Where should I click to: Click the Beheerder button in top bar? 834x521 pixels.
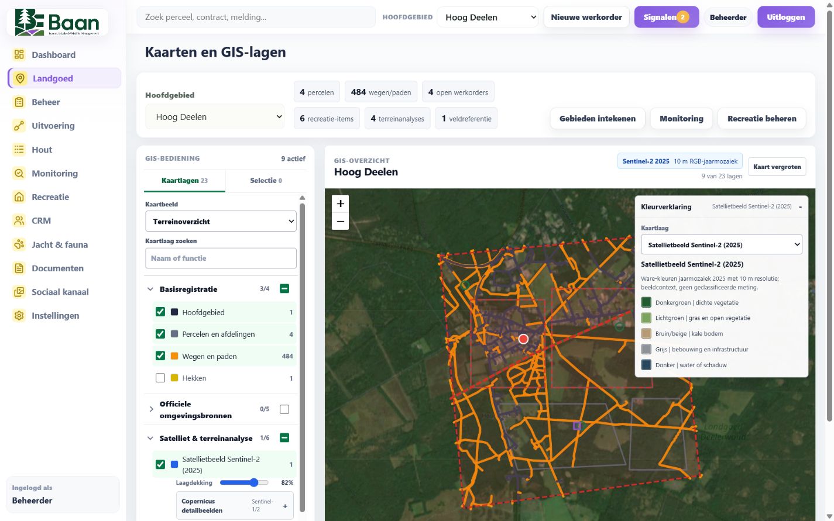coord(728,17)
